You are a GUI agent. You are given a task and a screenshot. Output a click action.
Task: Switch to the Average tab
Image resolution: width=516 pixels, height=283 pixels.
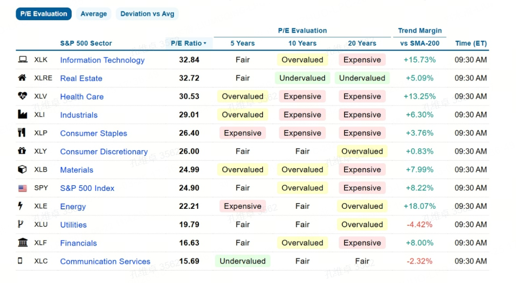pyautogui.click(x=94, y=14)
